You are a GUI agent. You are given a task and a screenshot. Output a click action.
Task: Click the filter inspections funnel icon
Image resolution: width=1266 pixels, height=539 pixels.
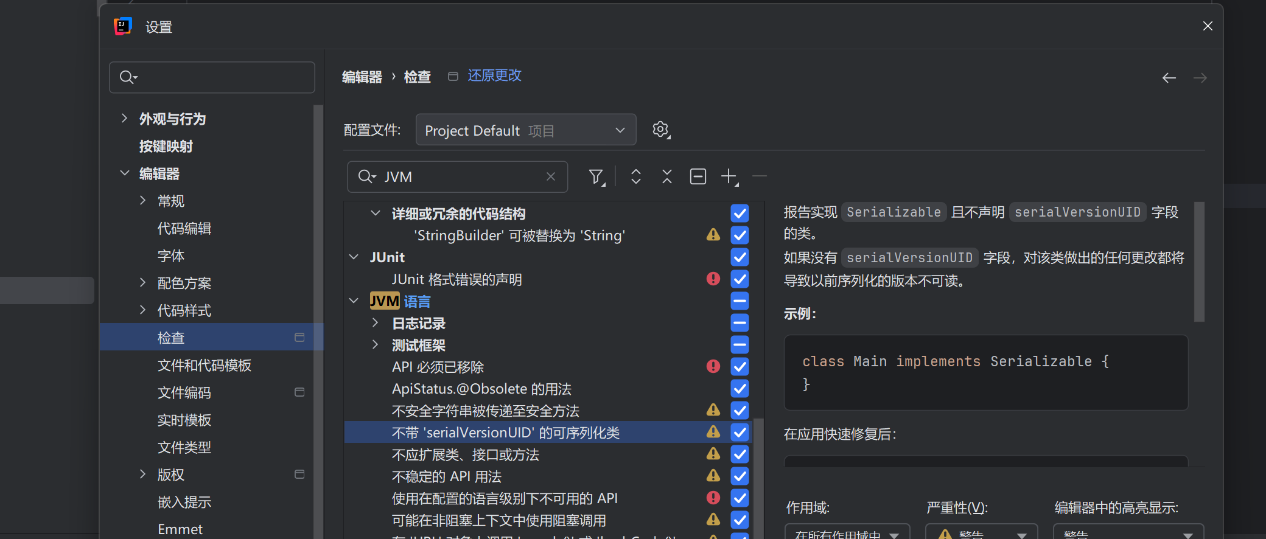[596, 176]
